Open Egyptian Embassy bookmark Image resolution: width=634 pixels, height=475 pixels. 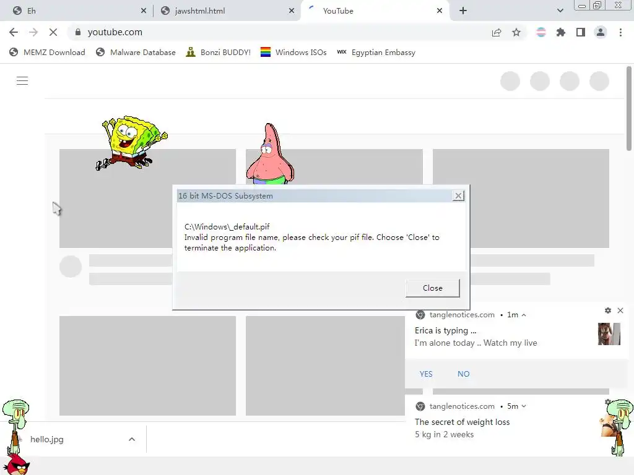click(x=376, y=53)
